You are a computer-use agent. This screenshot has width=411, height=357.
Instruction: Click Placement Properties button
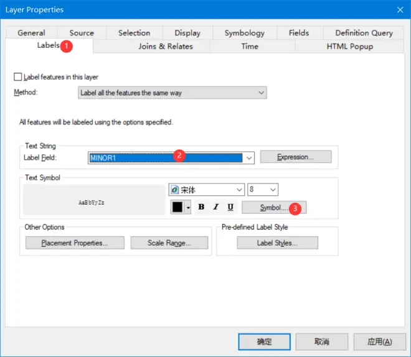75,243
